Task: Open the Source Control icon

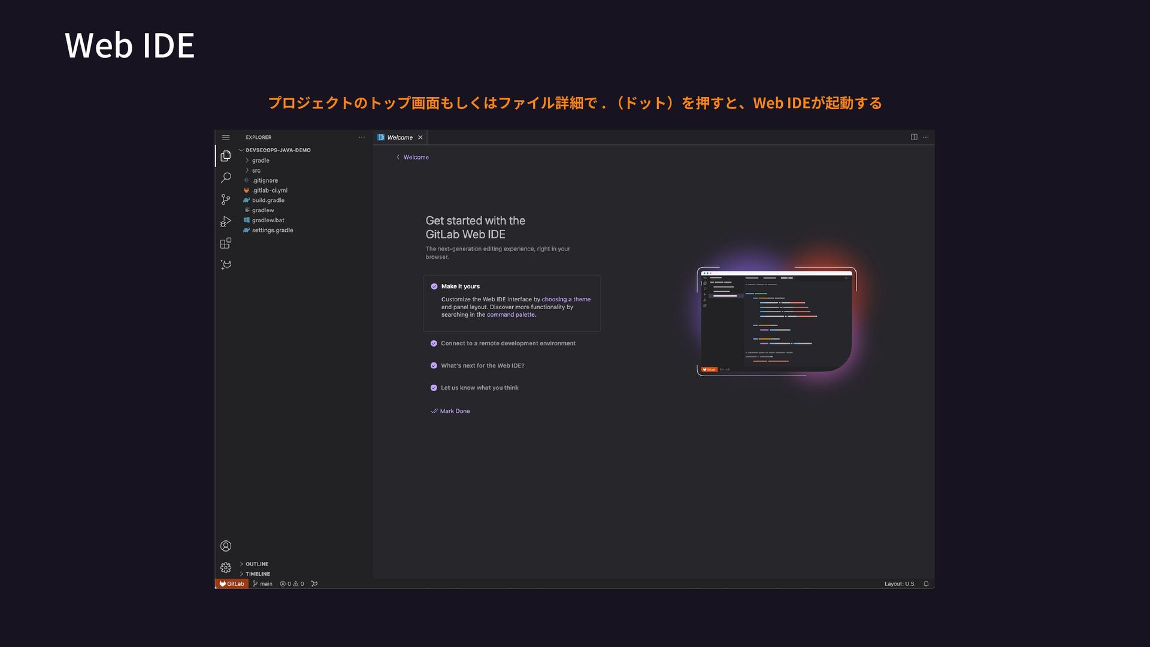Action: click(226, 199)
